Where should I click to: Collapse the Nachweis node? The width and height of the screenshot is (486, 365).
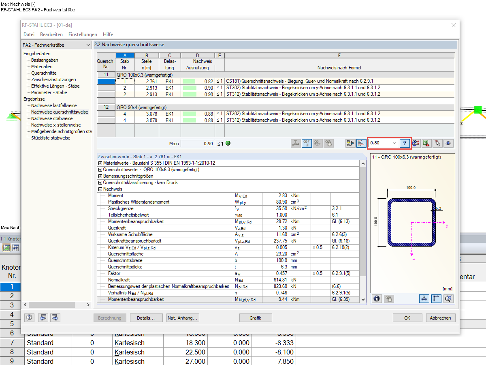[x=100, y=189]
